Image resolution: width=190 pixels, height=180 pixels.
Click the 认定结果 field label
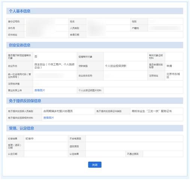tap(74, 154)
